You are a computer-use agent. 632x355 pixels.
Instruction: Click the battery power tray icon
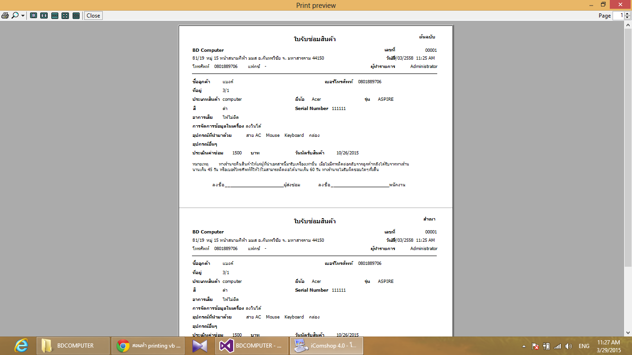pos(546,346)
